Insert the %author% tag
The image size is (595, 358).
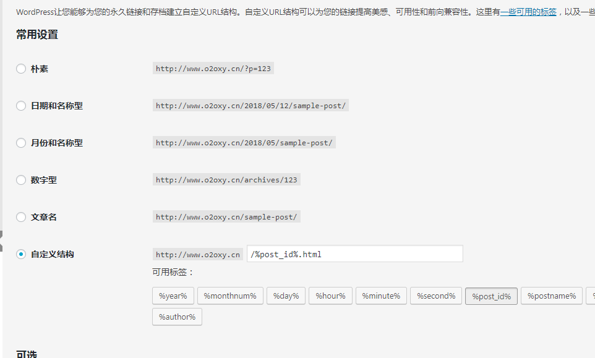(178, 317)
